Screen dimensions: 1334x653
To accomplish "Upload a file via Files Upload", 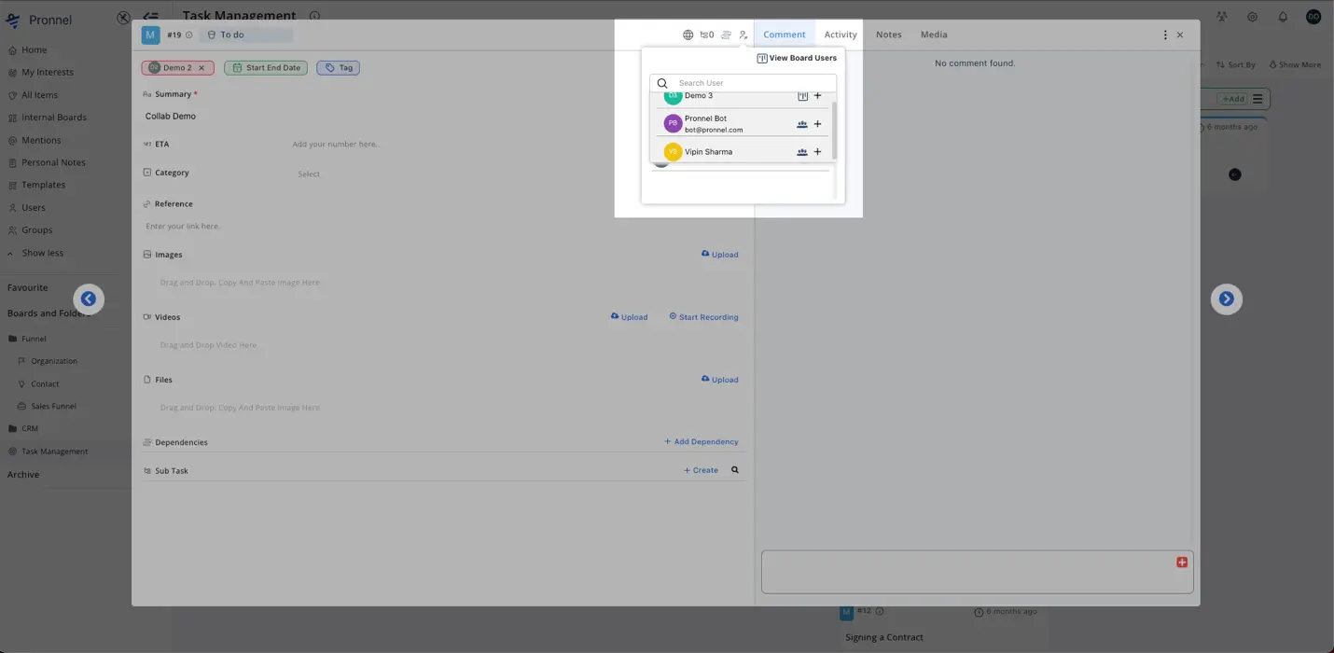I will pyautogui.click(x=719, y=380).
